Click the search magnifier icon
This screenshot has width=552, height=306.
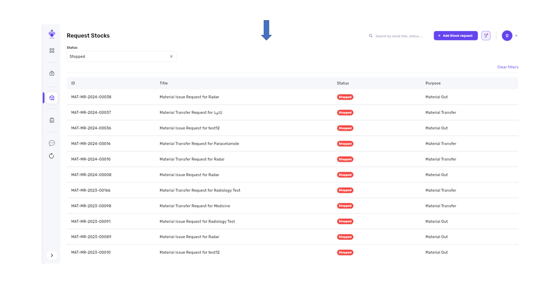pyautogui.click(x=371, y=36)
